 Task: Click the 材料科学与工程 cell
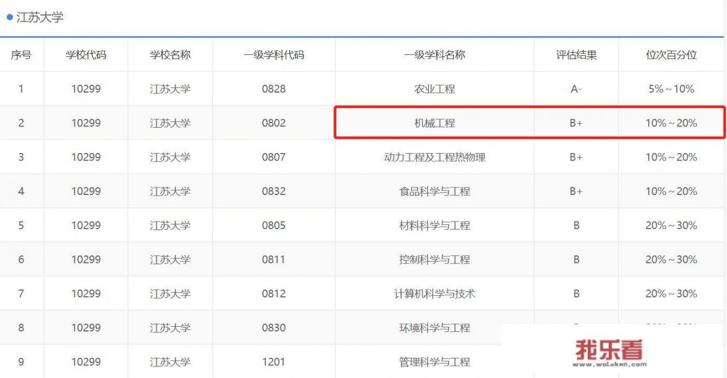[435, 226]
